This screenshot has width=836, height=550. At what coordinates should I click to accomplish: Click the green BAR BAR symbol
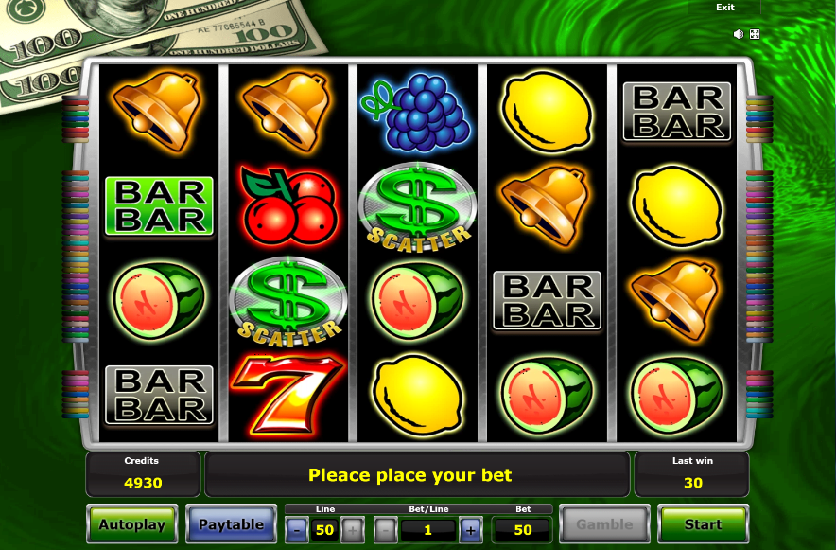[159, 206]
